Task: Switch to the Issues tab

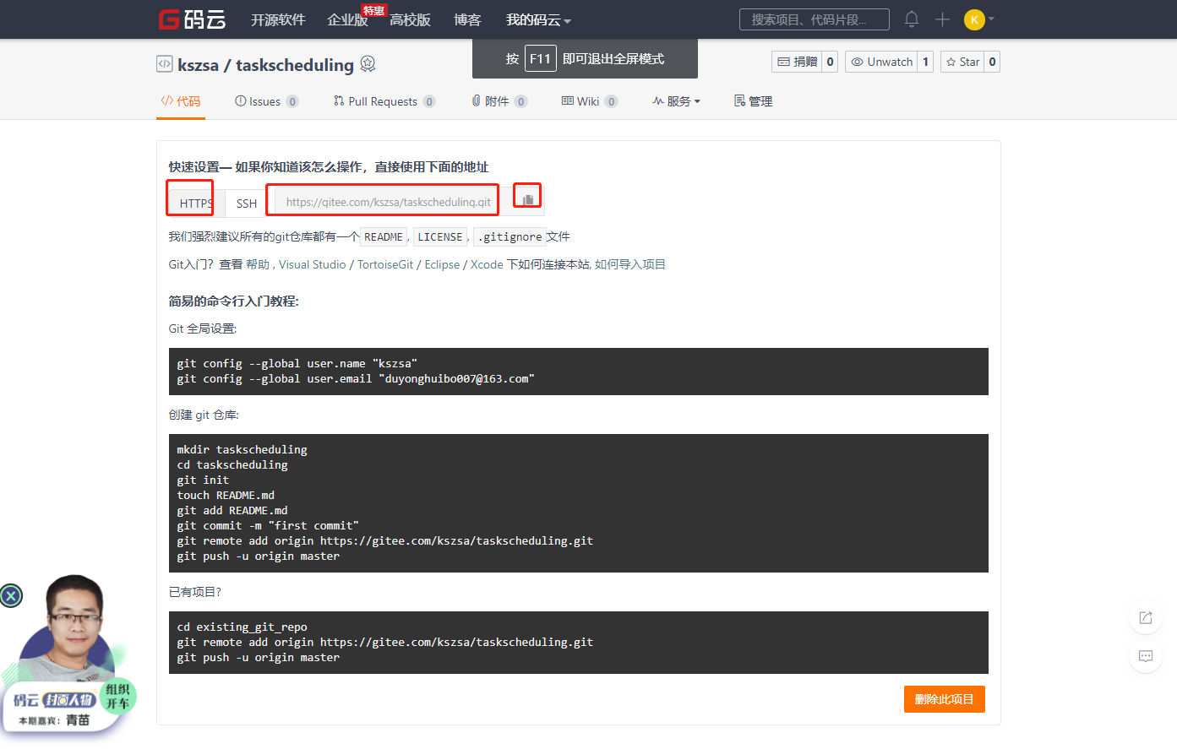Action: [266, 101]
